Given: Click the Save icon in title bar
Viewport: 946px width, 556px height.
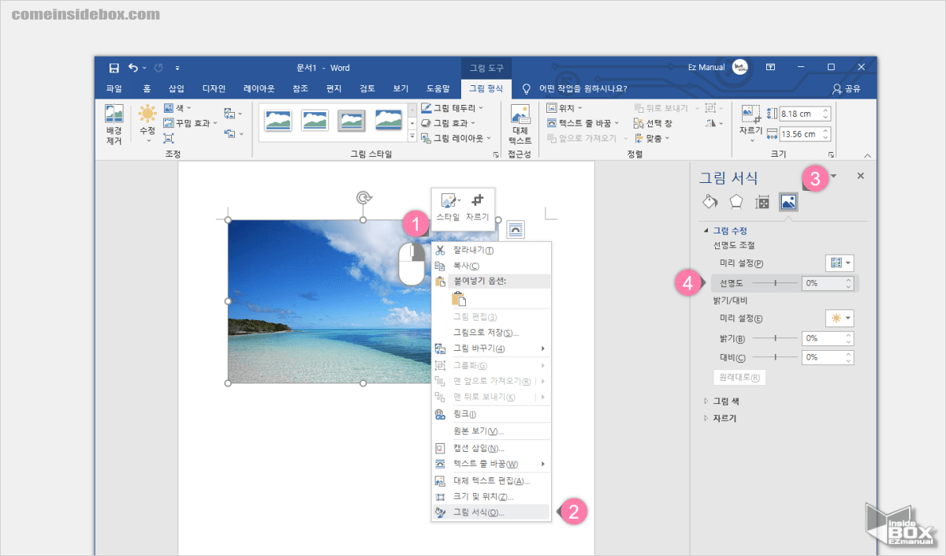Looking at the screenshot, I should coord(114,68).
